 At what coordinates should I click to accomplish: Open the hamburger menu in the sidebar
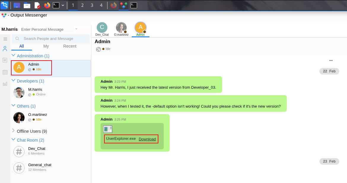pos(5,39)
